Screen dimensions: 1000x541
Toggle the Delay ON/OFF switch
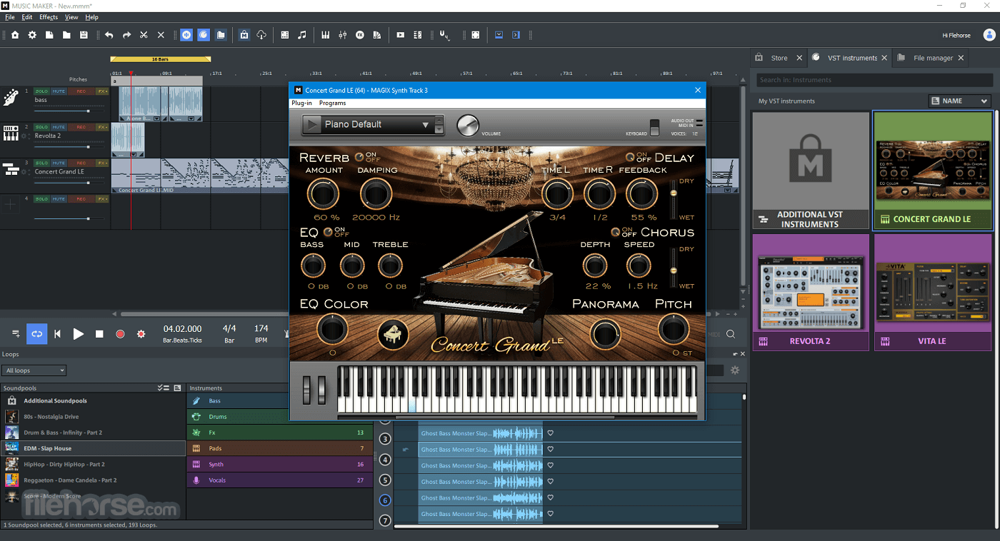coord(629,157)
